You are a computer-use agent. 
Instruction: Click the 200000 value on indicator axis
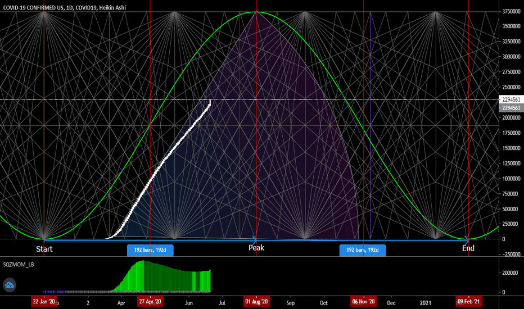point(509,273)
